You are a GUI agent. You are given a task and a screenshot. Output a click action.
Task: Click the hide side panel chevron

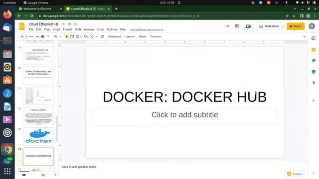pyautogui.click(x=314, y=174)
